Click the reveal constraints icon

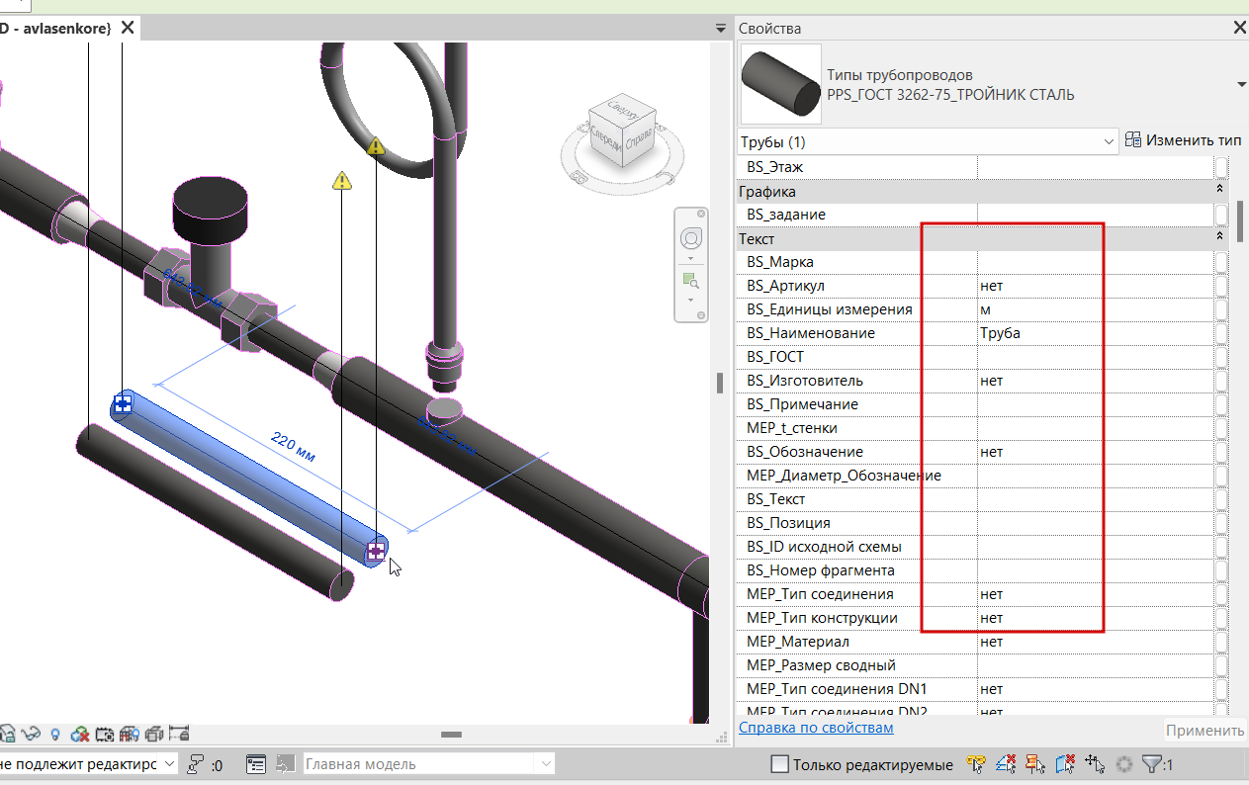[x=179, y=733]
